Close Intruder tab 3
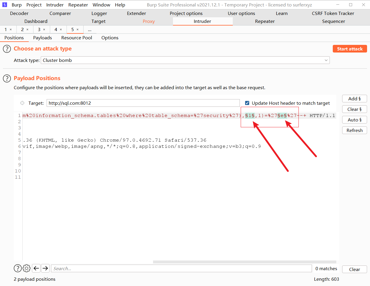Image resolution: width=370 pixels, height=286 pixels. point(44,30)
